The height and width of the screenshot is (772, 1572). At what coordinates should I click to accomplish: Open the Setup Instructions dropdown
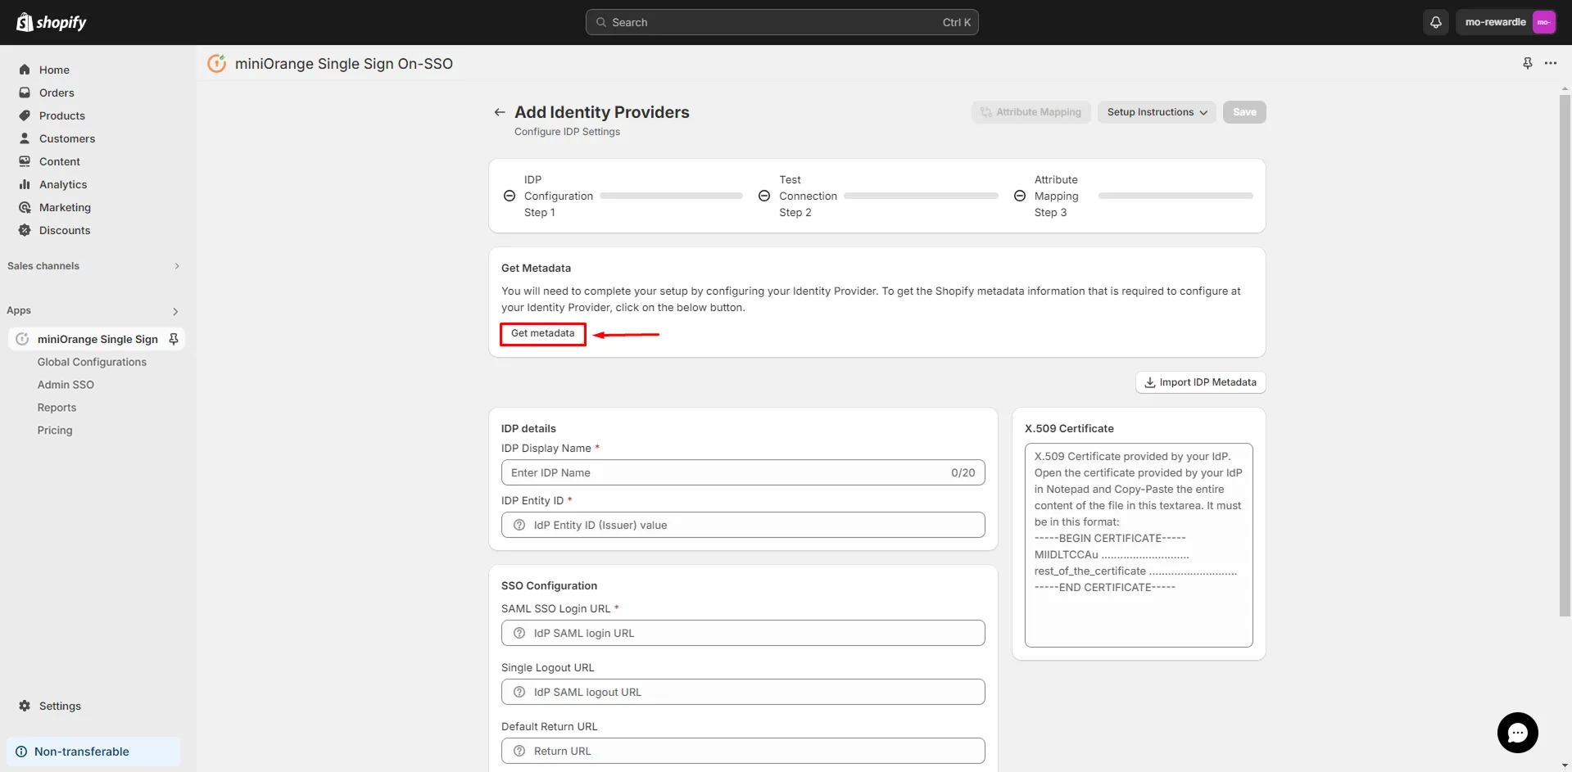(x=1156, y=111)
